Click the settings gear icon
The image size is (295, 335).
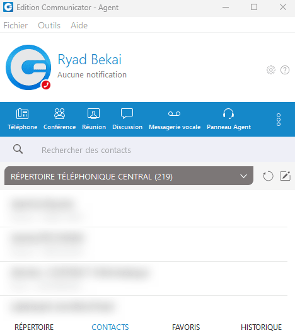pyautogui.click(x=270, y=70)
